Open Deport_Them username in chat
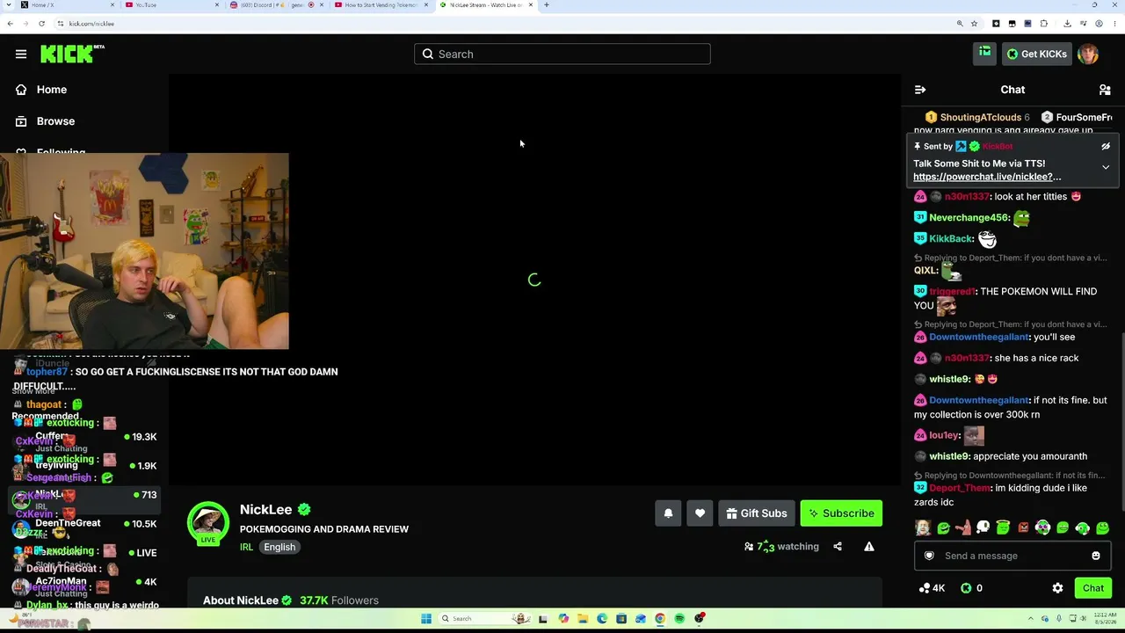Image resolution: width=1125 pixels, height=633 pixels. pyautogui.click(x=959, y=488)
